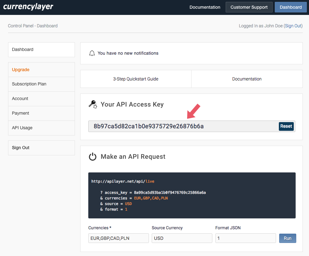This screenshot has height=256, width=309.
Task: Click the apilayer.net API URL text
Action: 123,181
